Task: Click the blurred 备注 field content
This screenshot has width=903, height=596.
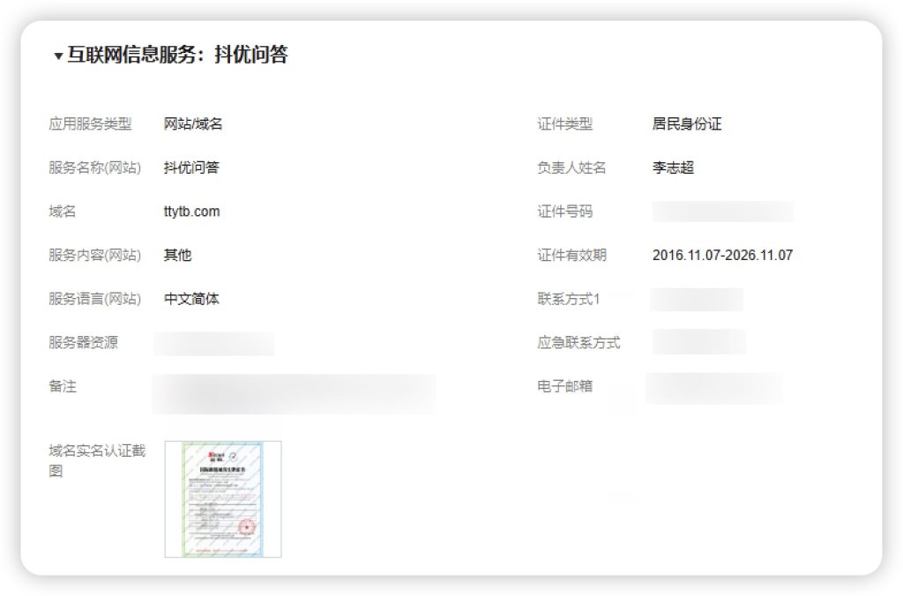Action: [x=293, y=393]
